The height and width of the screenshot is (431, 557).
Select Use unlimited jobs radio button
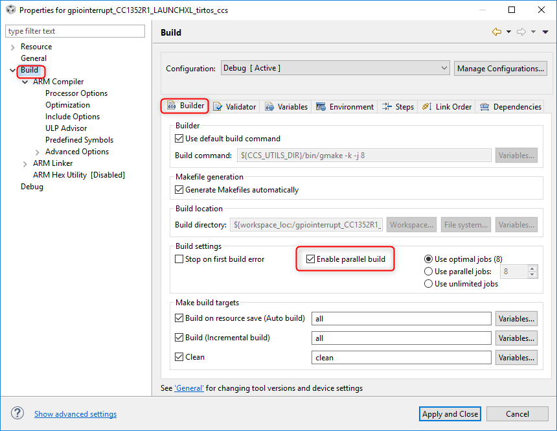coord(428,283)
